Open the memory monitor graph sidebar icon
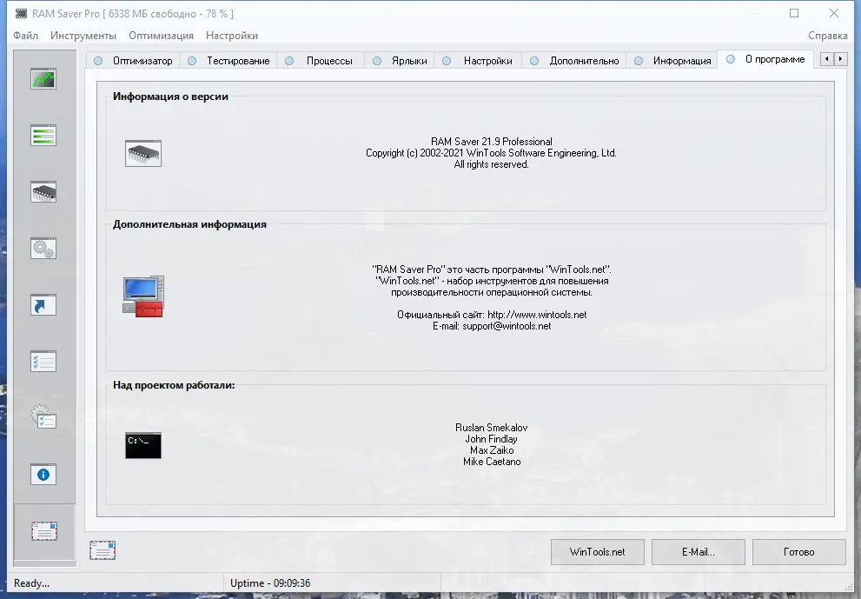The image size is (861, 599). tap(43, 79)
